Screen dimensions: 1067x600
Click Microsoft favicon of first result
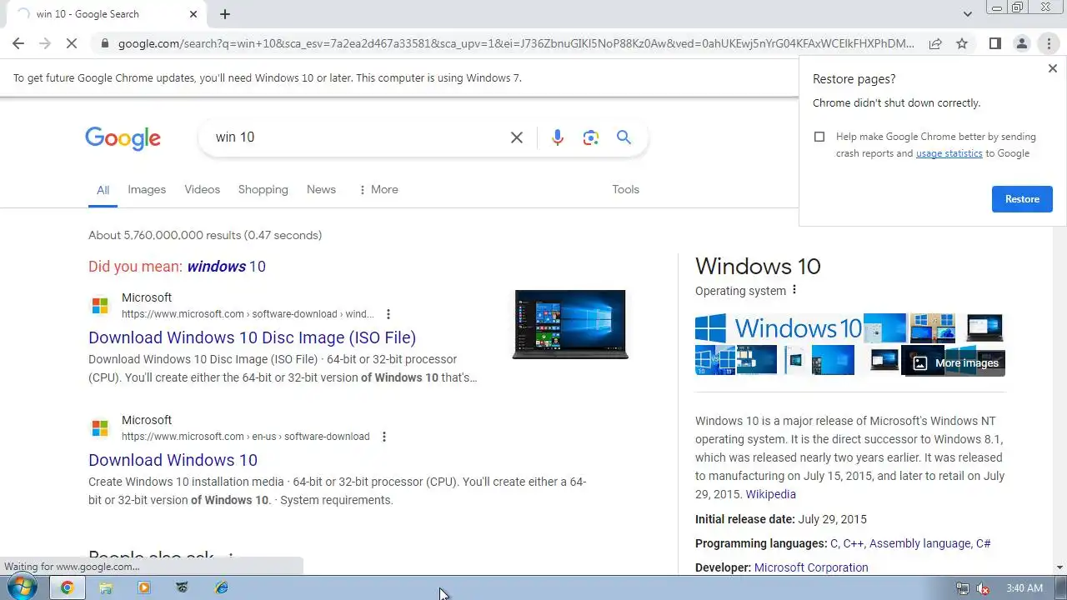click(100, 306)
